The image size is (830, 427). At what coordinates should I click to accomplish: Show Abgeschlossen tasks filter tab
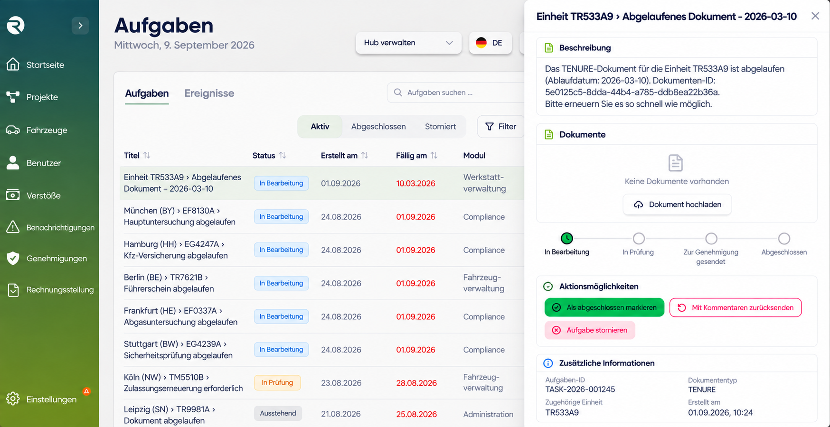point(378,127)
